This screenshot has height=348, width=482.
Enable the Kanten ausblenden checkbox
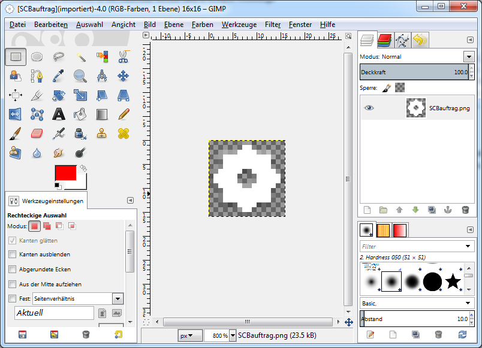13,255
